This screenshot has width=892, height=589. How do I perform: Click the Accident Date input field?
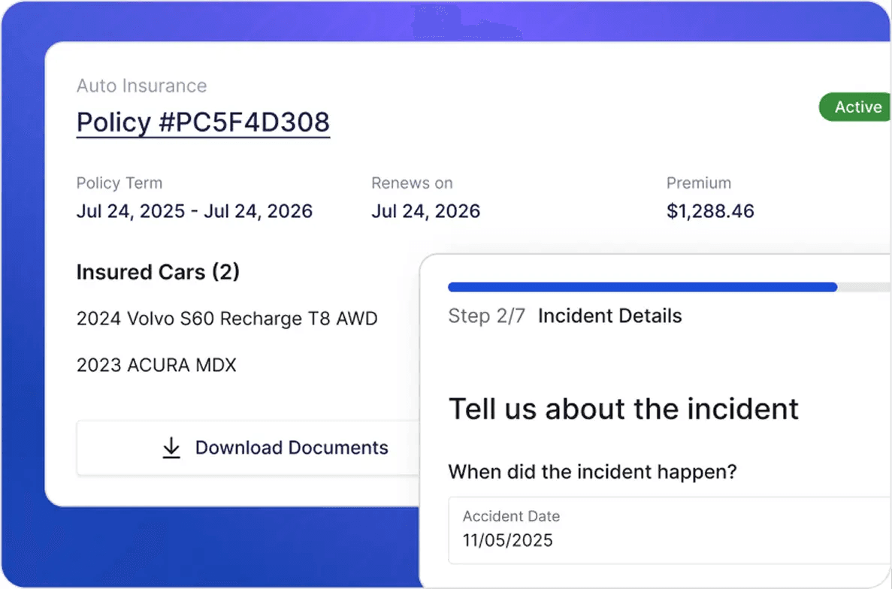[669, 530]
